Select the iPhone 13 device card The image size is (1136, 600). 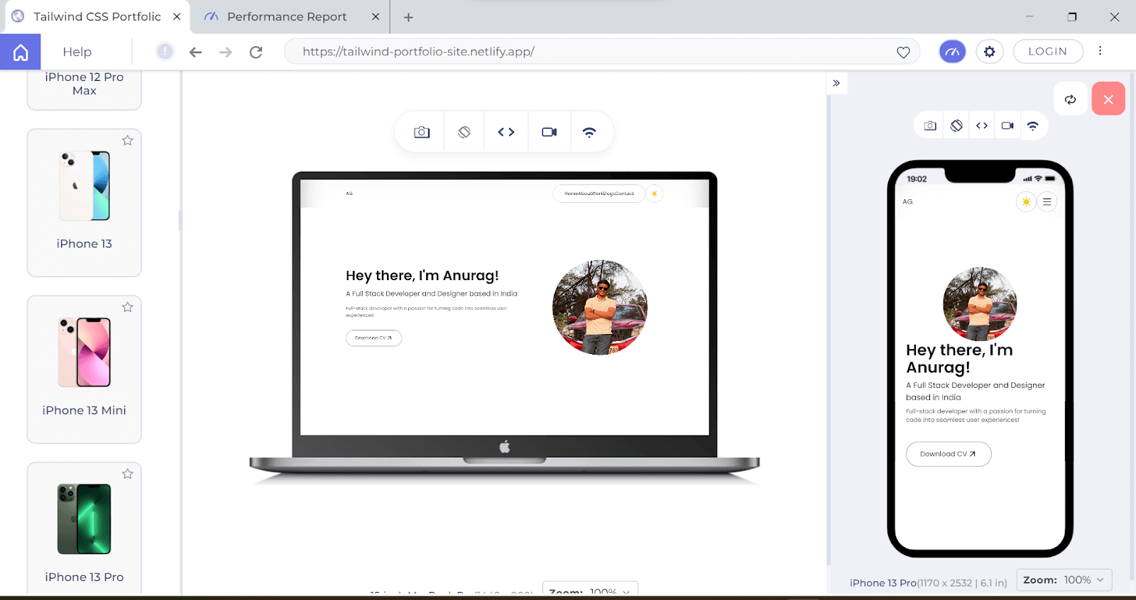(84, 203)
